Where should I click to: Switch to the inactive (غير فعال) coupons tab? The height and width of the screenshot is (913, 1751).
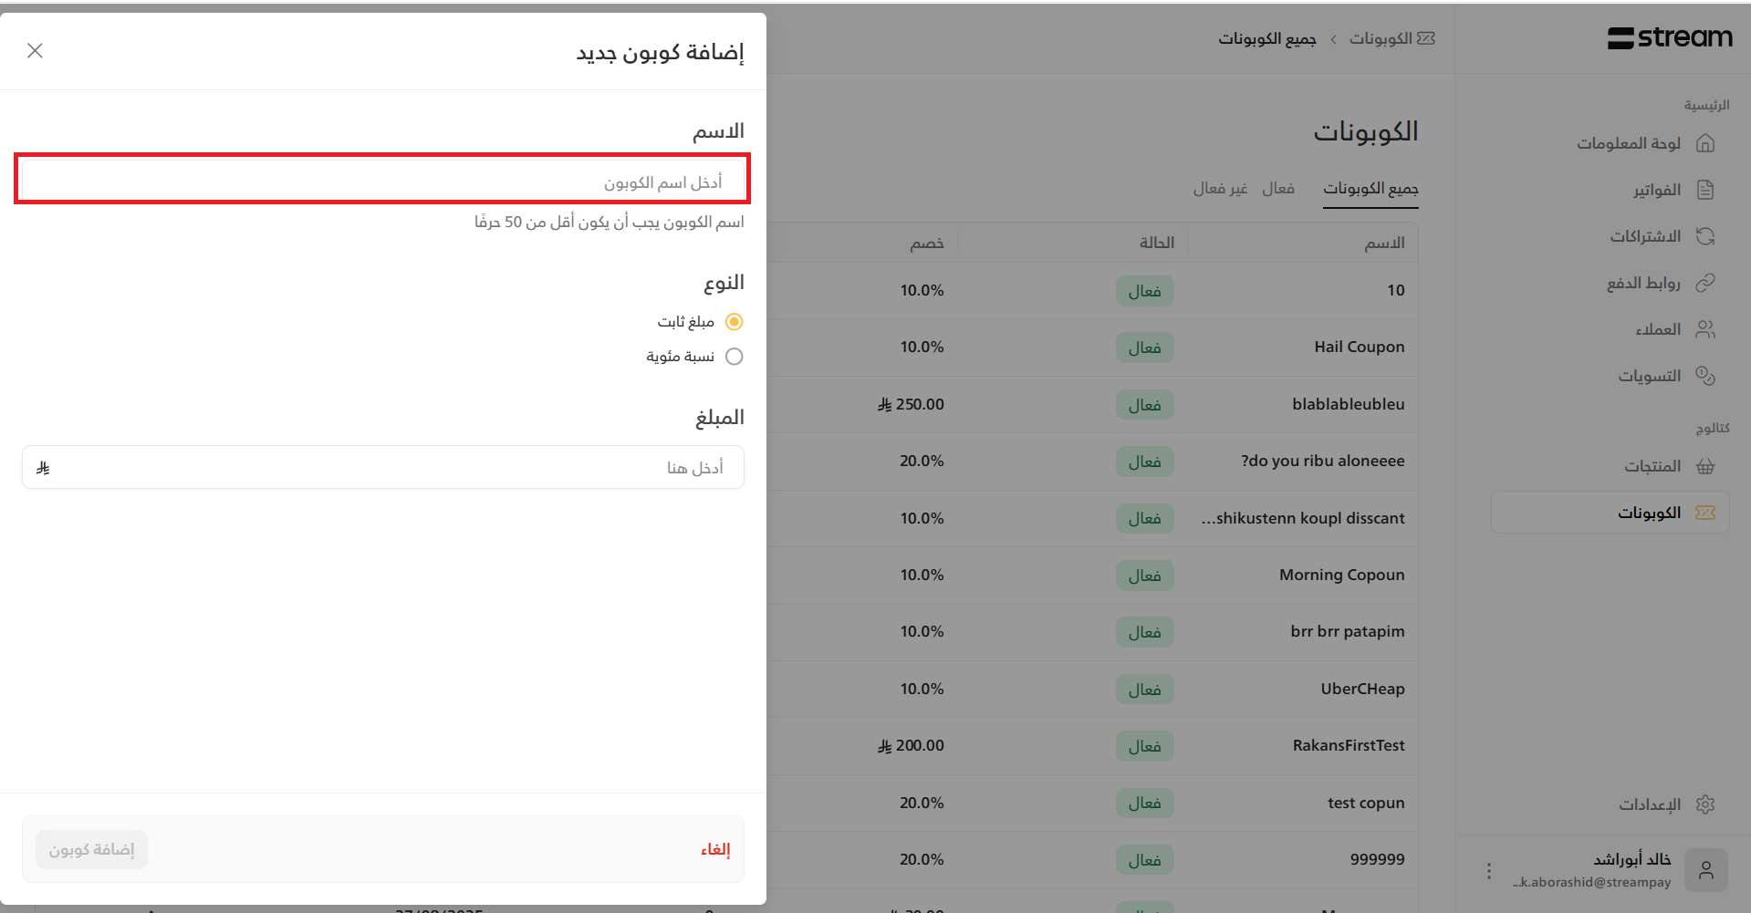point(1220,189)
